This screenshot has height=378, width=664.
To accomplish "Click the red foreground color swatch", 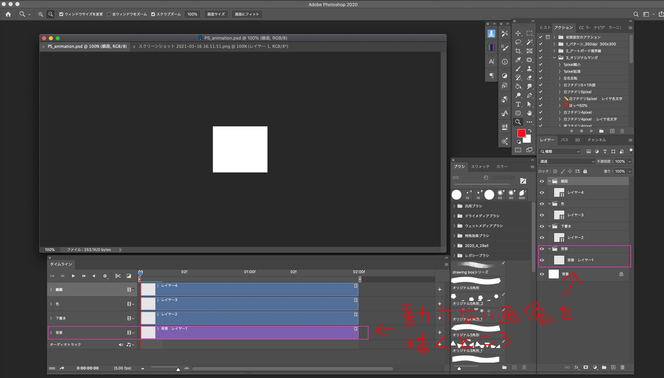I will pyautogui.click(x=521, y=133).
